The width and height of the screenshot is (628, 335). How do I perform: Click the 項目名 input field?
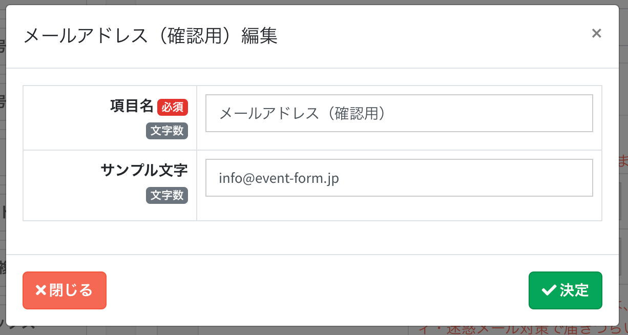click(399, 113)
